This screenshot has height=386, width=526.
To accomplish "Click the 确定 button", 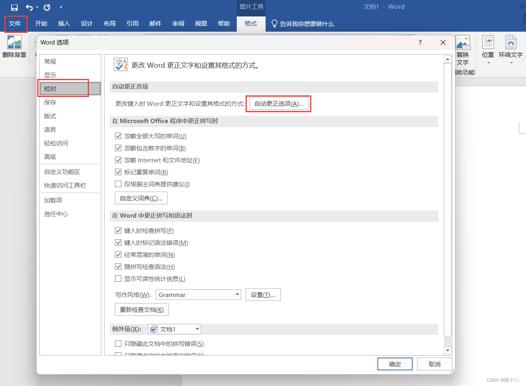I will click(395, 364).
